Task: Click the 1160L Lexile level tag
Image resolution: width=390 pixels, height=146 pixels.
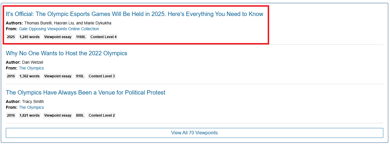Action: tap(81, 37)
